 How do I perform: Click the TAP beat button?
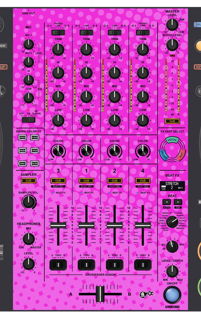coord(178,207)
